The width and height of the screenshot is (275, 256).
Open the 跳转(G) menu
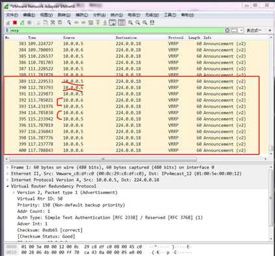click(x=64, y=15)
